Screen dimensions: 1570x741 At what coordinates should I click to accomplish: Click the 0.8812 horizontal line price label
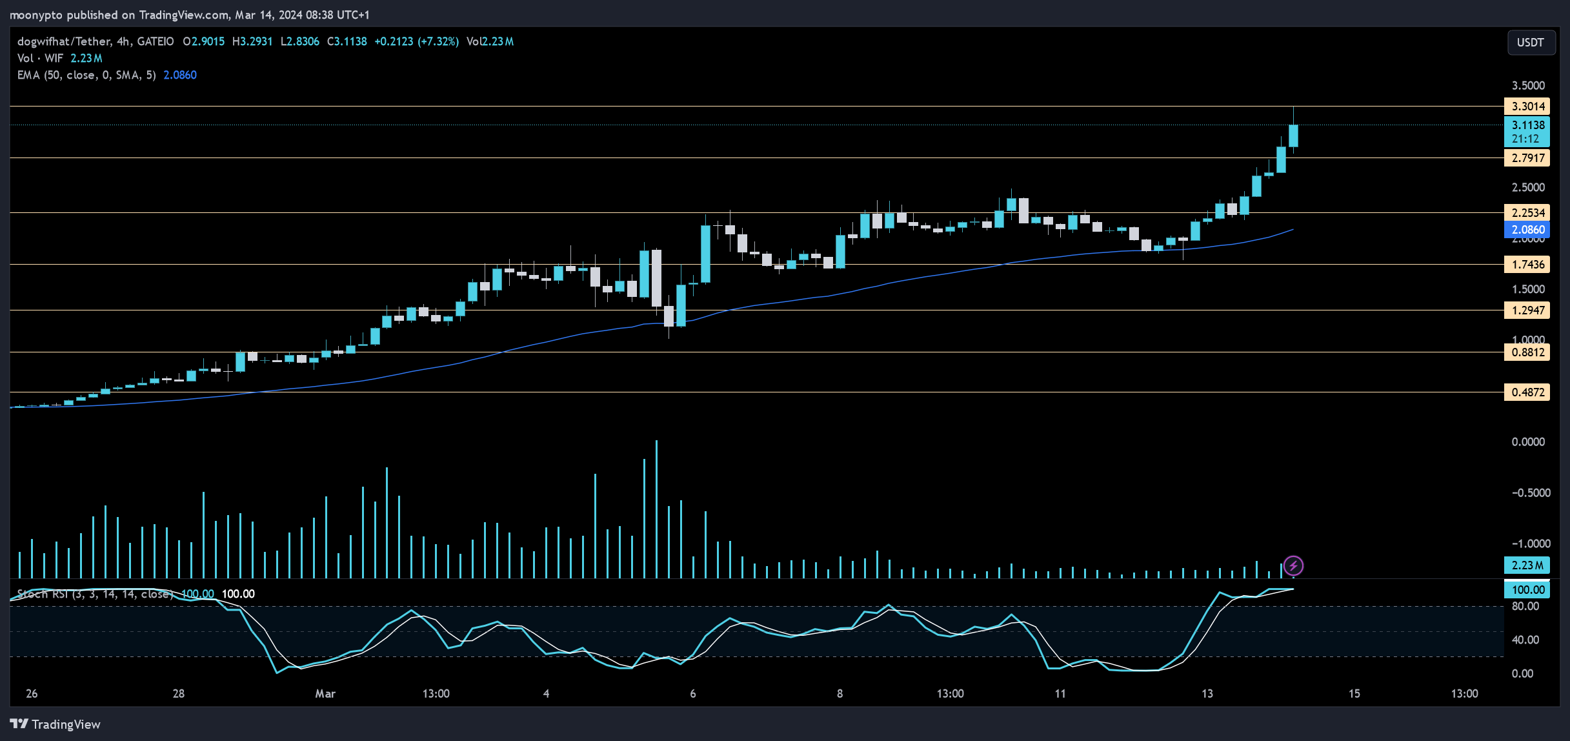coord(1527,352)
